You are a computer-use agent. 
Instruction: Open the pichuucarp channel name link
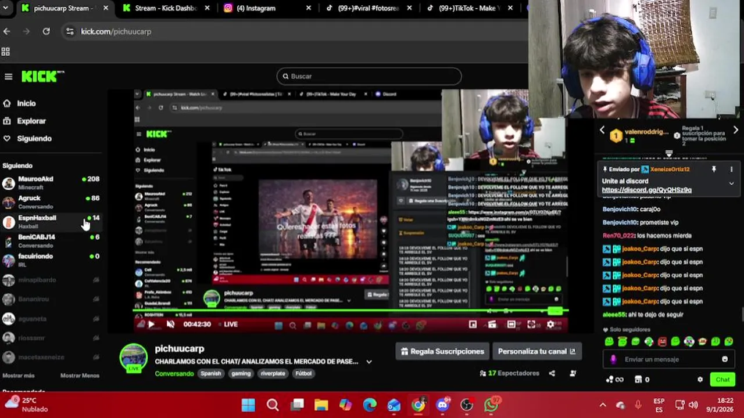(x=180, y=348)
